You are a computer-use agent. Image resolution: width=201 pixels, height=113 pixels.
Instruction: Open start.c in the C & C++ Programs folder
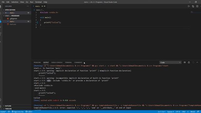pyautogui.click(x=17, y=21)
